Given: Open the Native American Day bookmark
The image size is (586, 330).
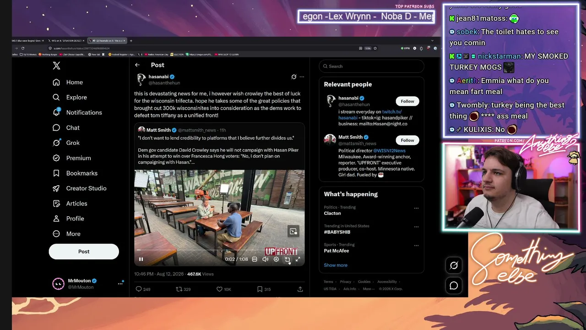Looking at the screenshot, I should tap(157, 55).
